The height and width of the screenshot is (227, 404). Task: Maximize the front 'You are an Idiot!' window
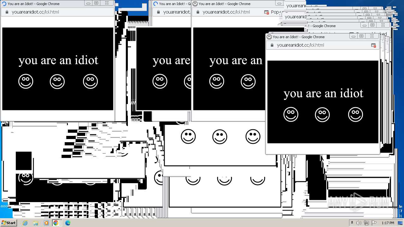(x=362, y=36)
